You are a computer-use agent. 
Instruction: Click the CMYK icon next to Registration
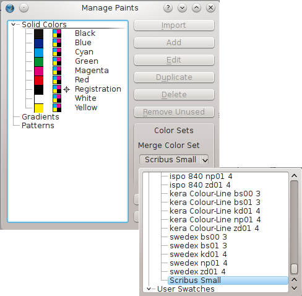[x=57, y=89]
